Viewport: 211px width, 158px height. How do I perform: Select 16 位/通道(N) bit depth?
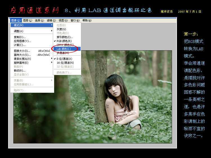click(x=67, y=63)
